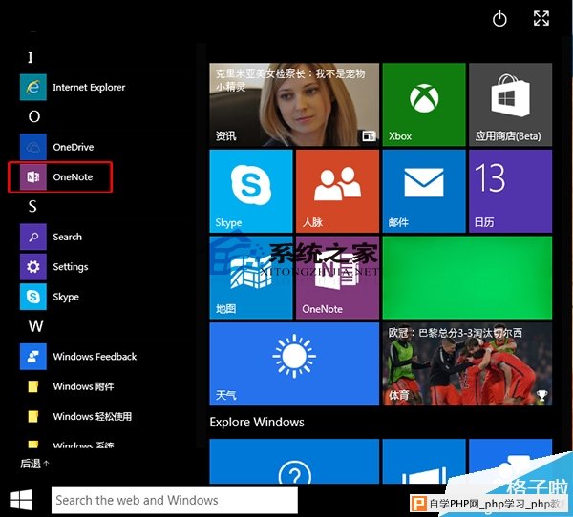Open the help question-mark tile under Explore Windows
The width and height of the screenshot is (573, 517).
pos(294,462)
